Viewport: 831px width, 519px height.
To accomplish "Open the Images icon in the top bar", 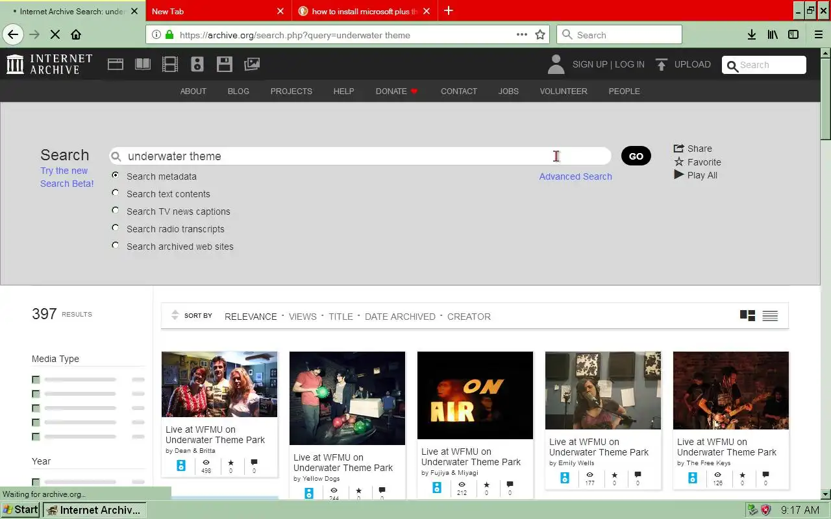I will (252, 64).
